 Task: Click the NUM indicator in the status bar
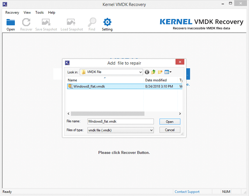tap(226, 192)
